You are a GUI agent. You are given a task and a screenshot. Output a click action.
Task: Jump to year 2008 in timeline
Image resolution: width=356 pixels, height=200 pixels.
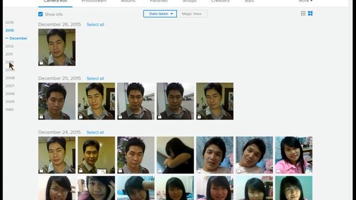(x=10, y=78)
